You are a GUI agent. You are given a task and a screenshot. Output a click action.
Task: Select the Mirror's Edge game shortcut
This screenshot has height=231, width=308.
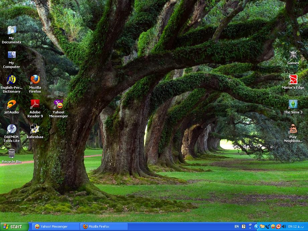293,79
